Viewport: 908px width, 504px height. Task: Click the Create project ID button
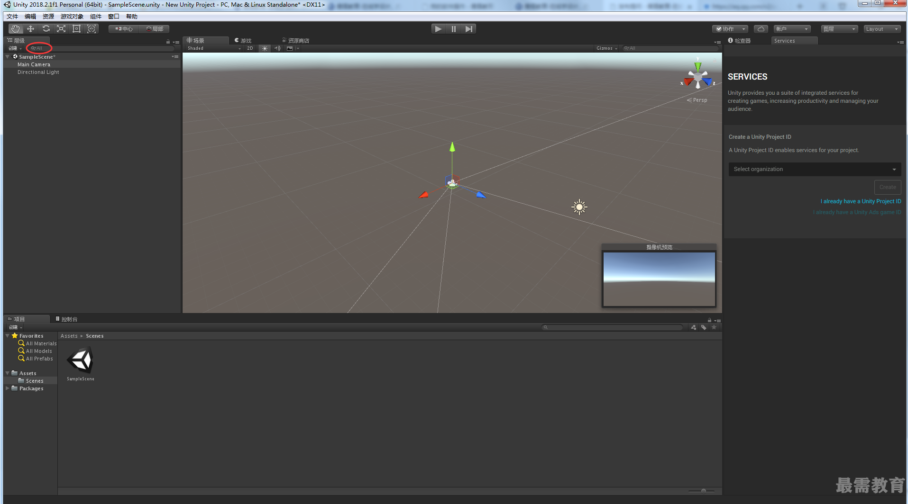pyautogui.click(x=888, y=187)
